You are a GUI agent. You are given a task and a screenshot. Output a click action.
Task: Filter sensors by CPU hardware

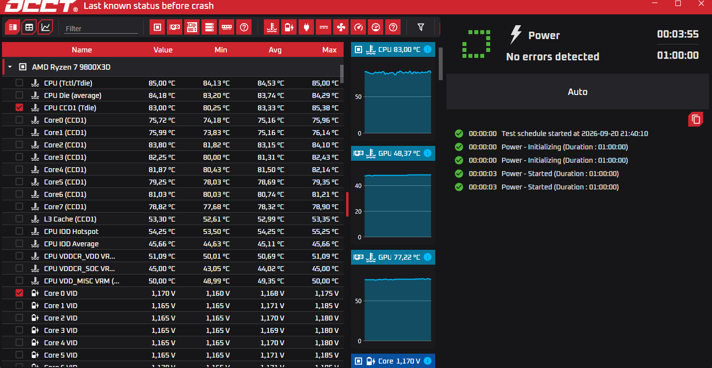pos(157,27)
